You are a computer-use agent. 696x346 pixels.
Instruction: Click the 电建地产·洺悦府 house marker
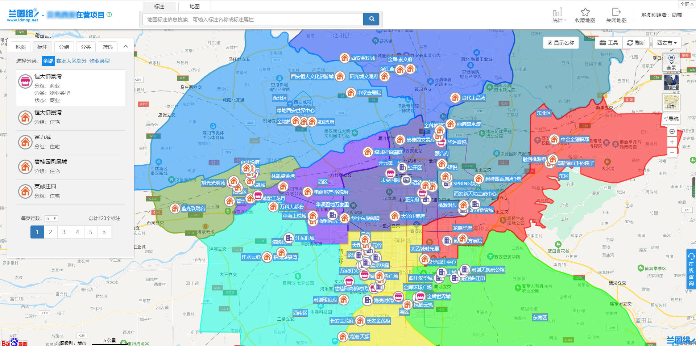307,191
